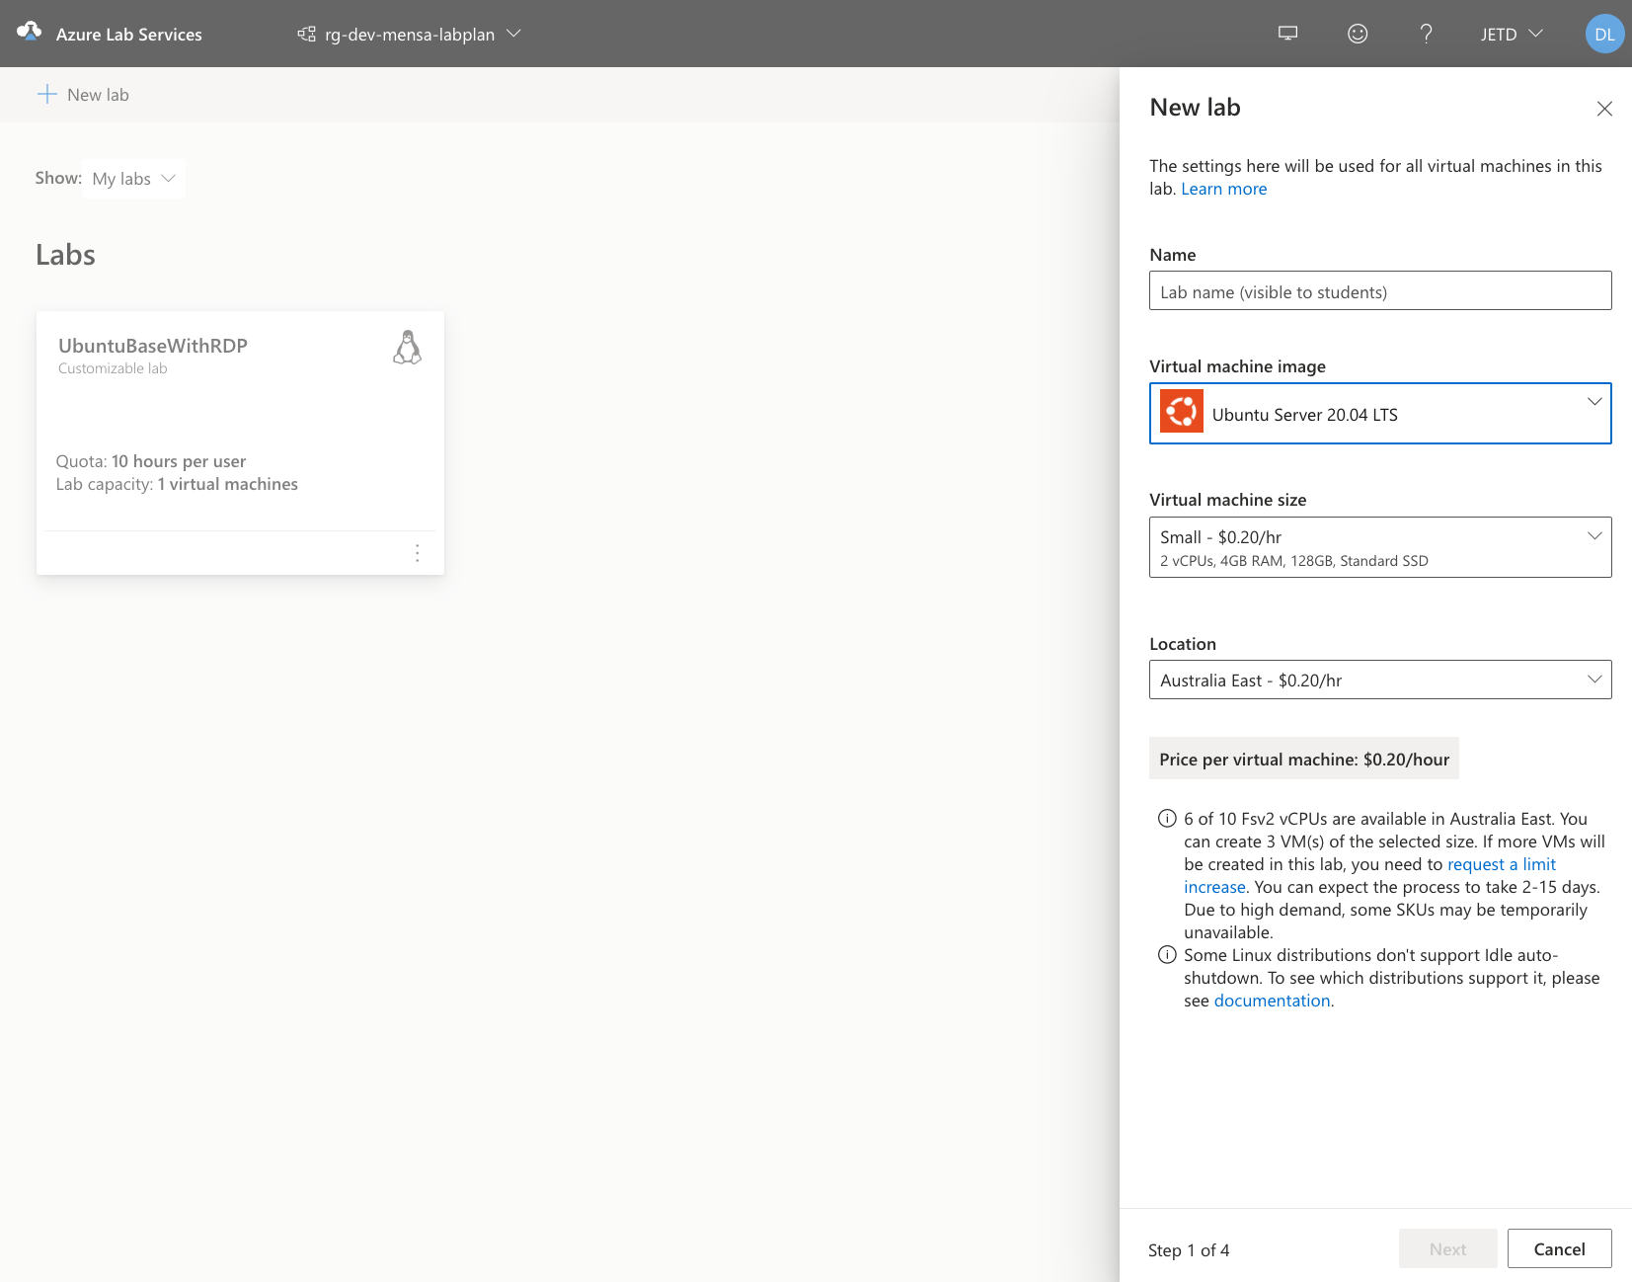Open the DL user avatar menu
Image resolution: width=1632 pixels, height=1282 pixels.
[1604, 34]
